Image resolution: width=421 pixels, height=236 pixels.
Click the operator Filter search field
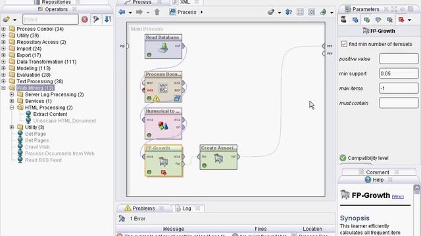(x=51, y=20)
